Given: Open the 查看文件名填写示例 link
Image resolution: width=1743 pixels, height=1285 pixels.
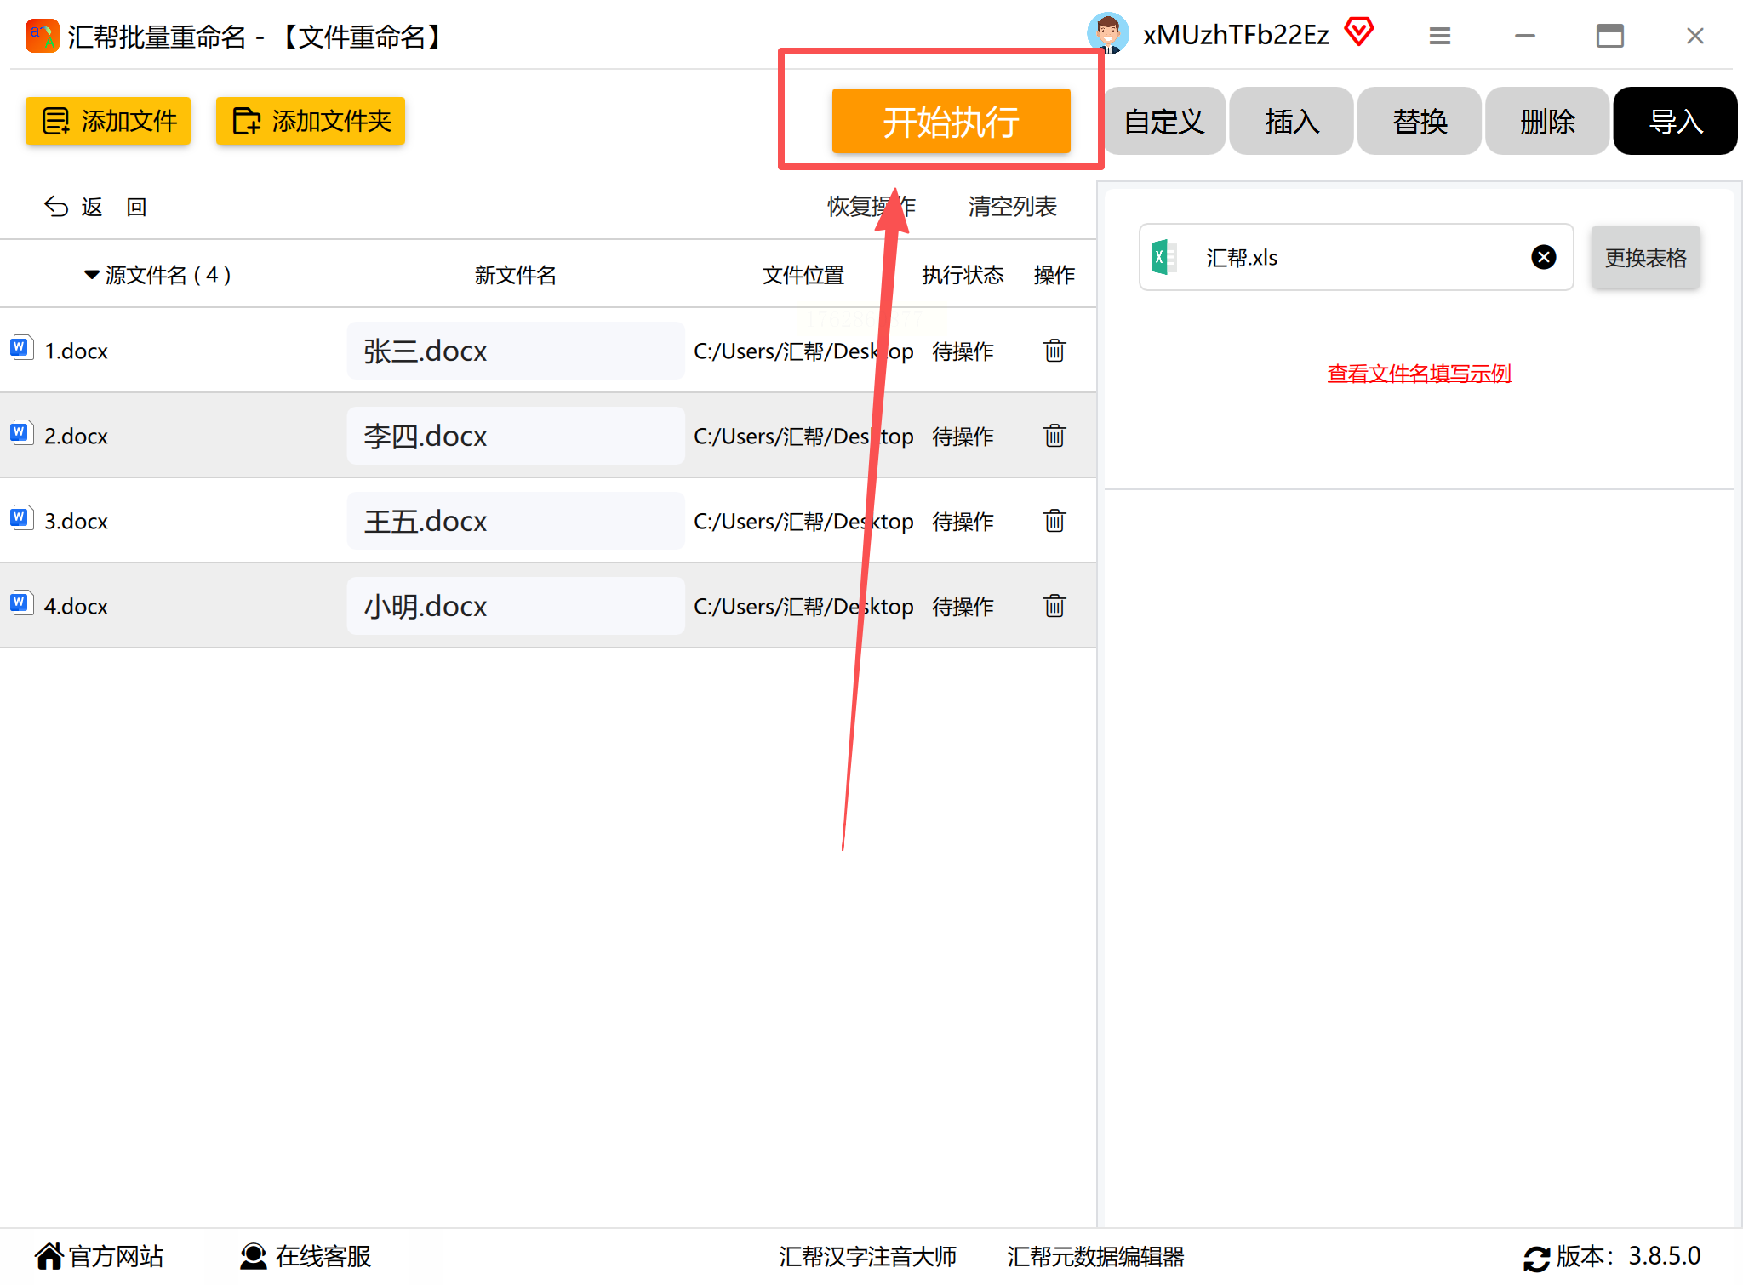Looking at the screenshot, I should (x=1419, y=374).
